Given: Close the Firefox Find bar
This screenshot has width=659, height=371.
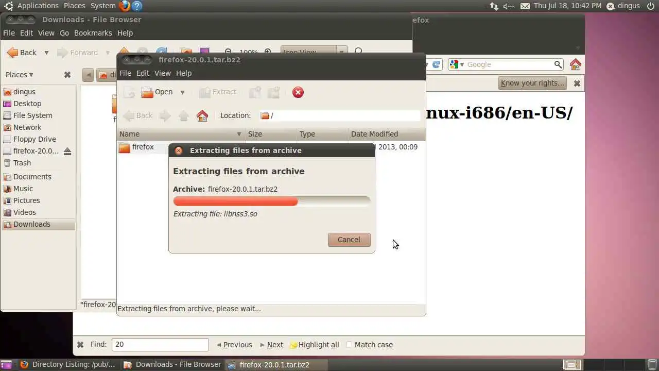Looking at the screenshot, I should (x=80, y=345).
